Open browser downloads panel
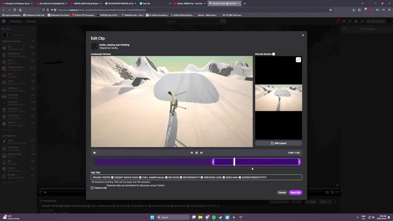The height and width of the screenshot is (221, 393). [x=353, y=10]
